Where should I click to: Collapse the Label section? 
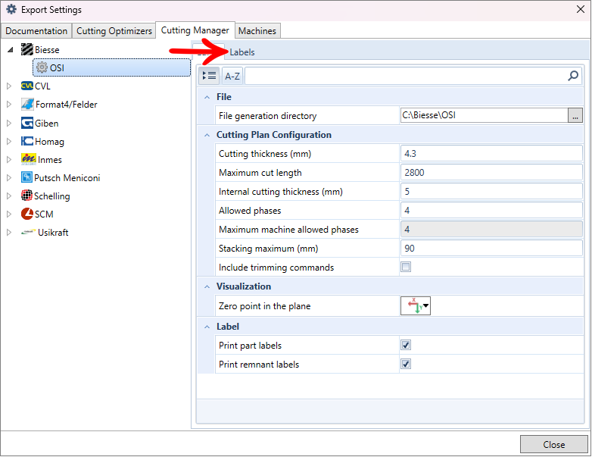click(x=207, y=327)
